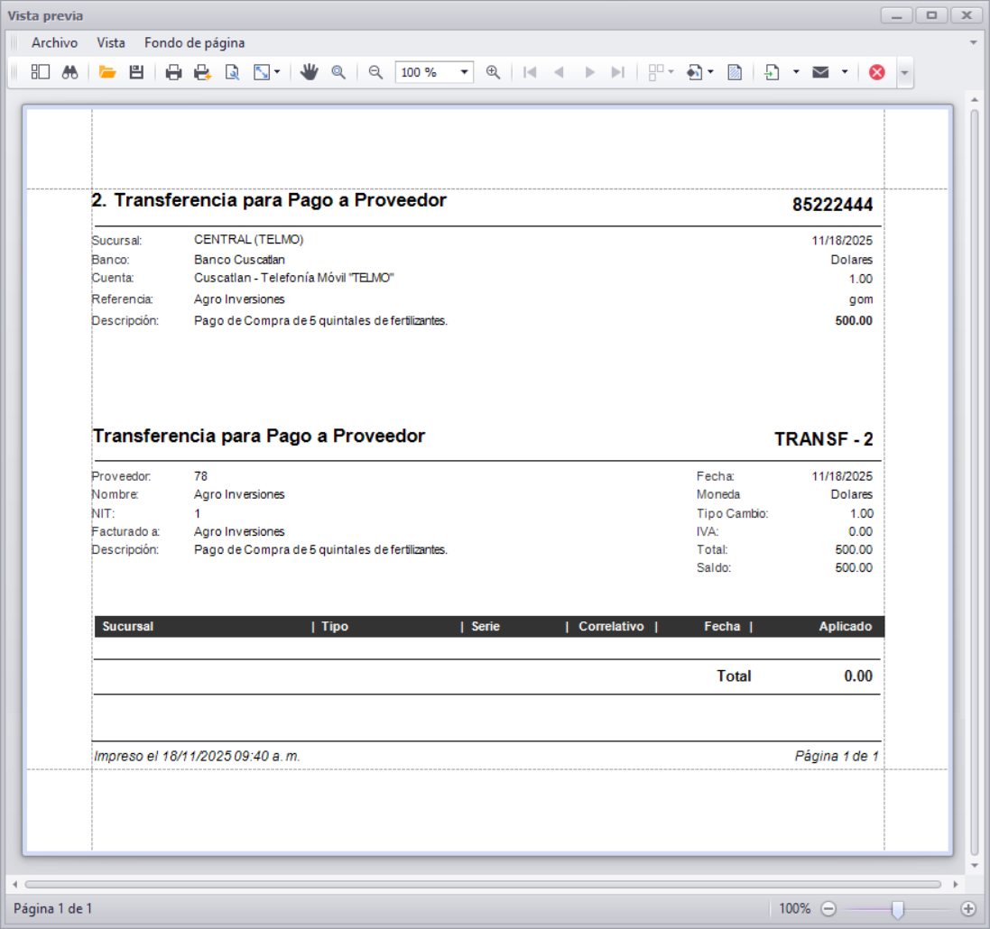The image size is (990, 929).
Task: Open the Fondo de página menu
Action: (x=194, y=42)
